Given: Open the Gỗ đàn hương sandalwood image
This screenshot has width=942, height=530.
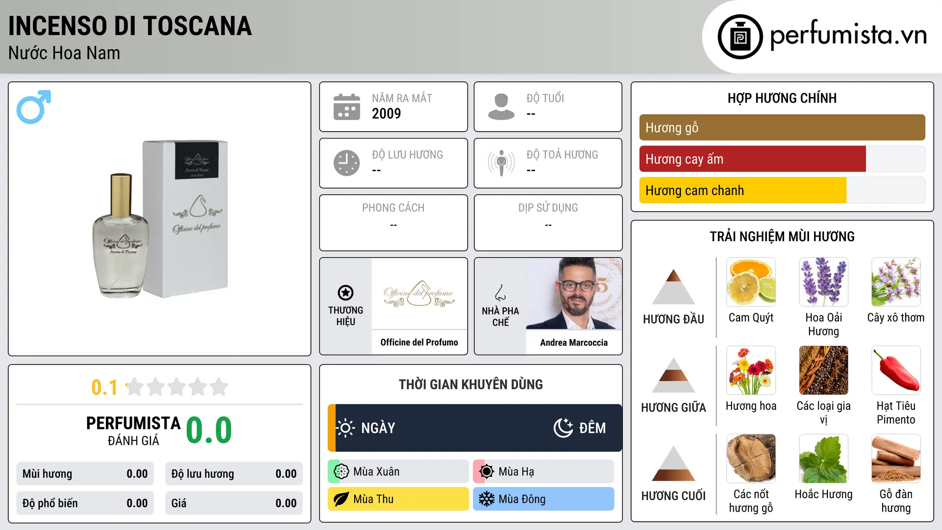Looking at the screenshot, I should pyautogui.click(x=896, y=459).
